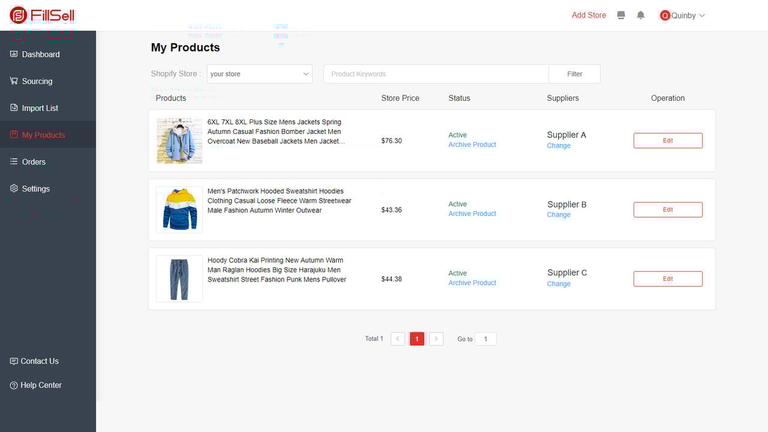The image size is (768, 432).
Task: Click the Product Keywords search field
Action: [436, 74]
